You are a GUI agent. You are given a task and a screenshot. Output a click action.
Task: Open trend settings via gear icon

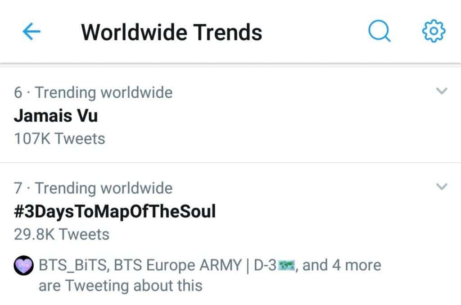point(434,32)
